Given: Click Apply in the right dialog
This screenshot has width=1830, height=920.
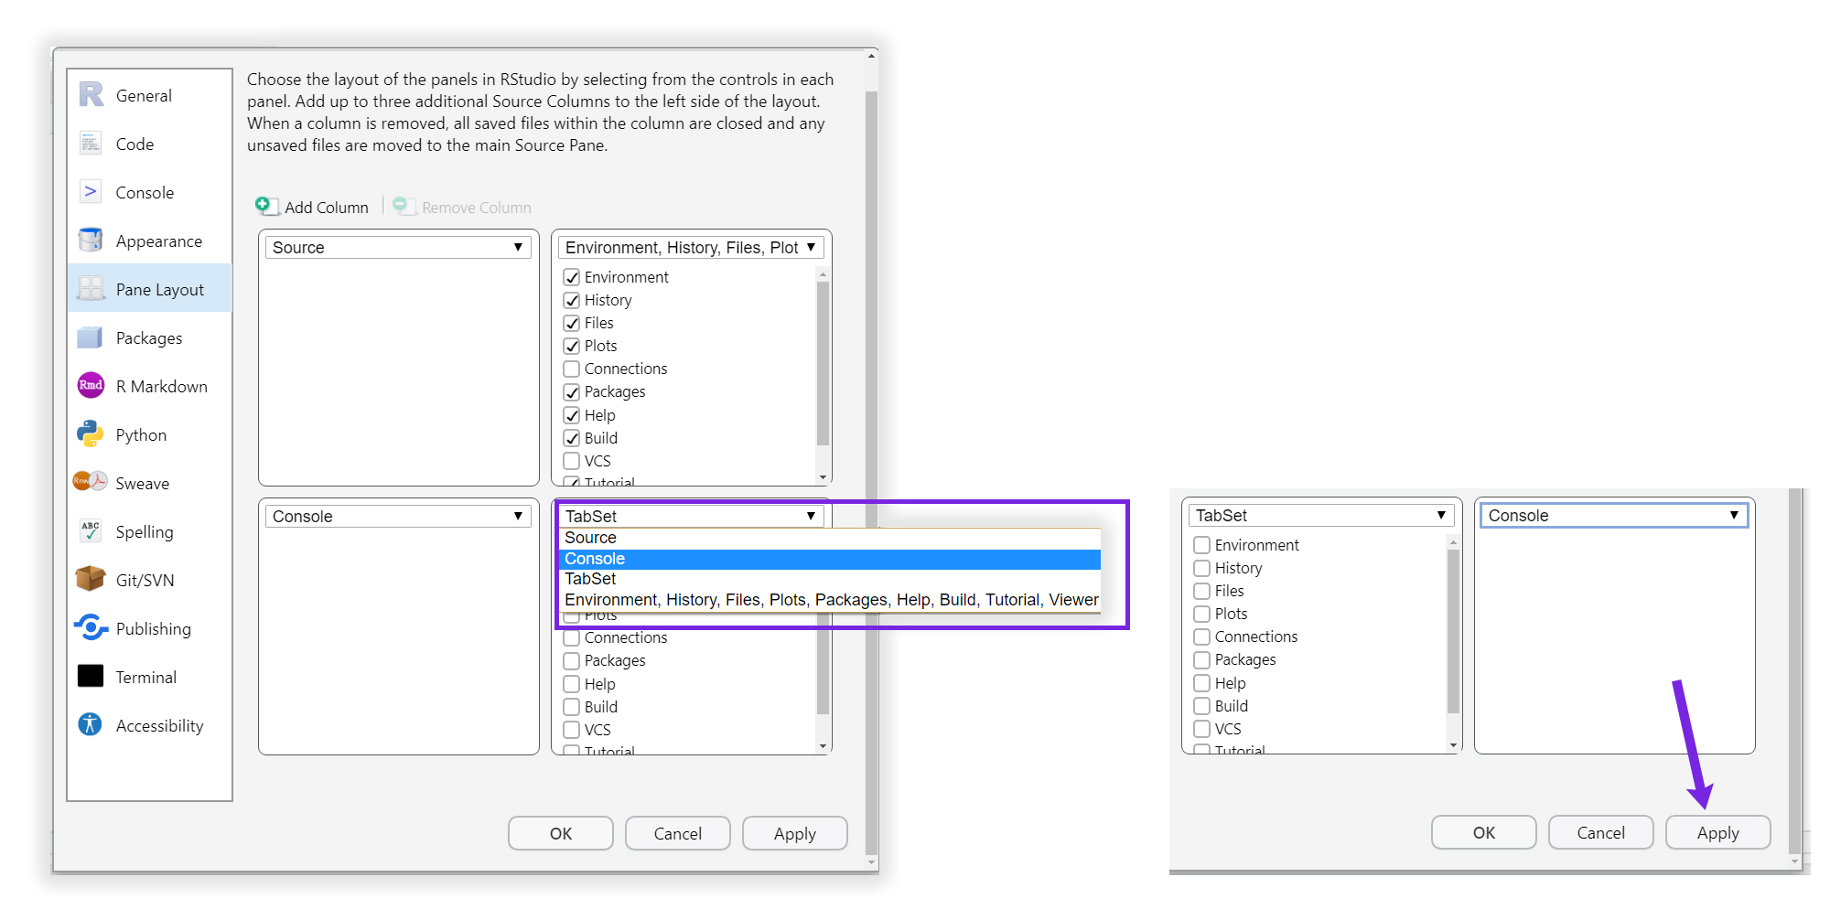Looking at the screenshot, I should click(x=1718, y=832).
